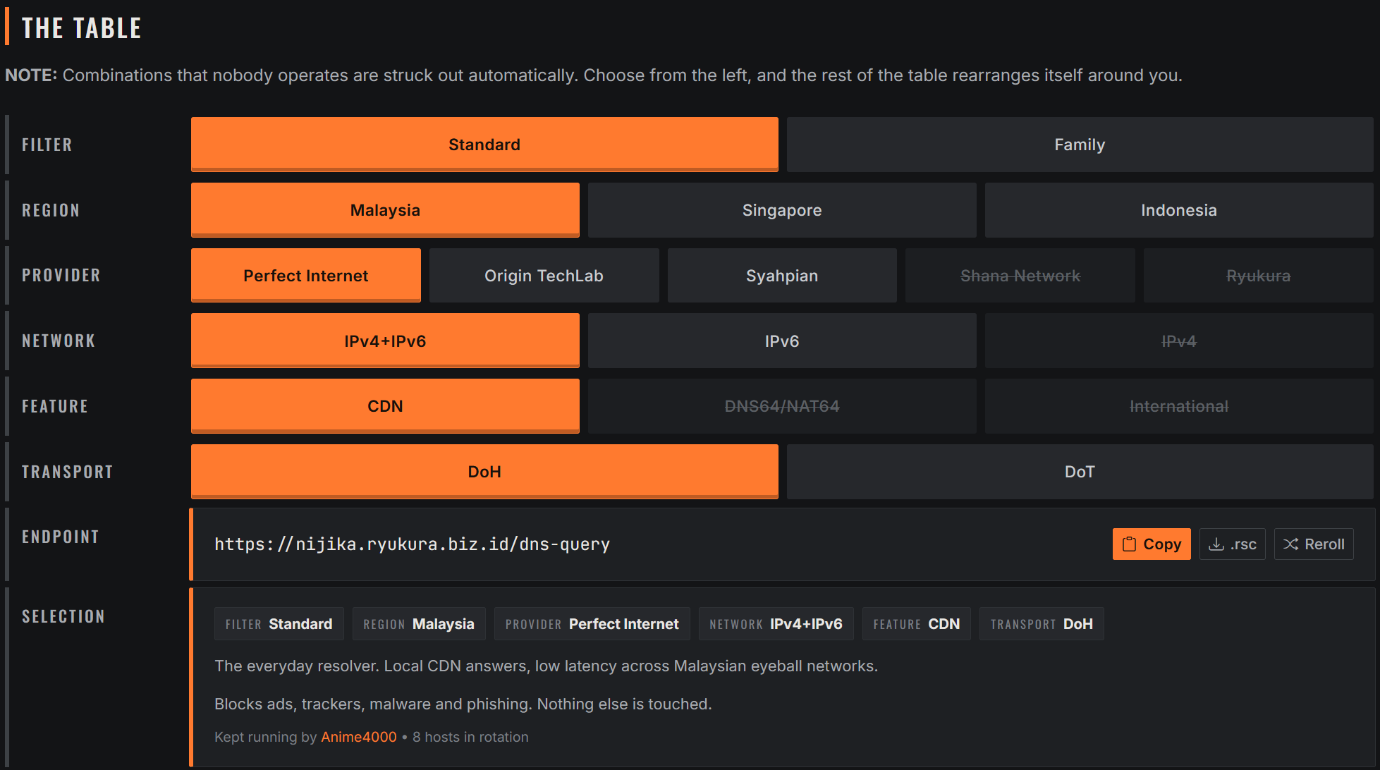The image size is (1380, 770).
Task: Select the struck-out IPv4 network option
Action: (1179, 341)
